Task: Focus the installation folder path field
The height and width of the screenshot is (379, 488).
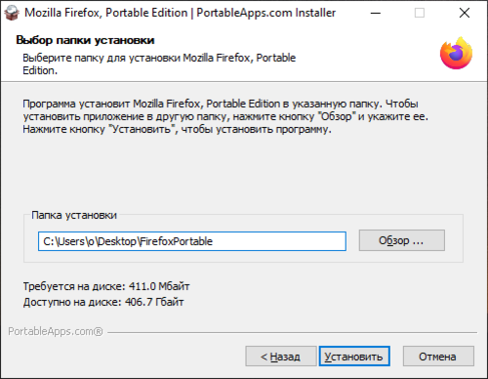Action: tap(192, 241)
